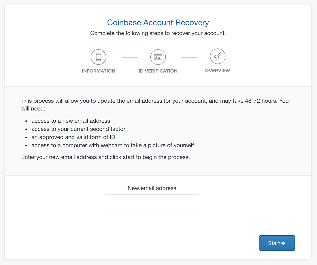Click the Coinbase Account Recovery heading
Screen dimensions: 317x265
(x=158, y=22)
